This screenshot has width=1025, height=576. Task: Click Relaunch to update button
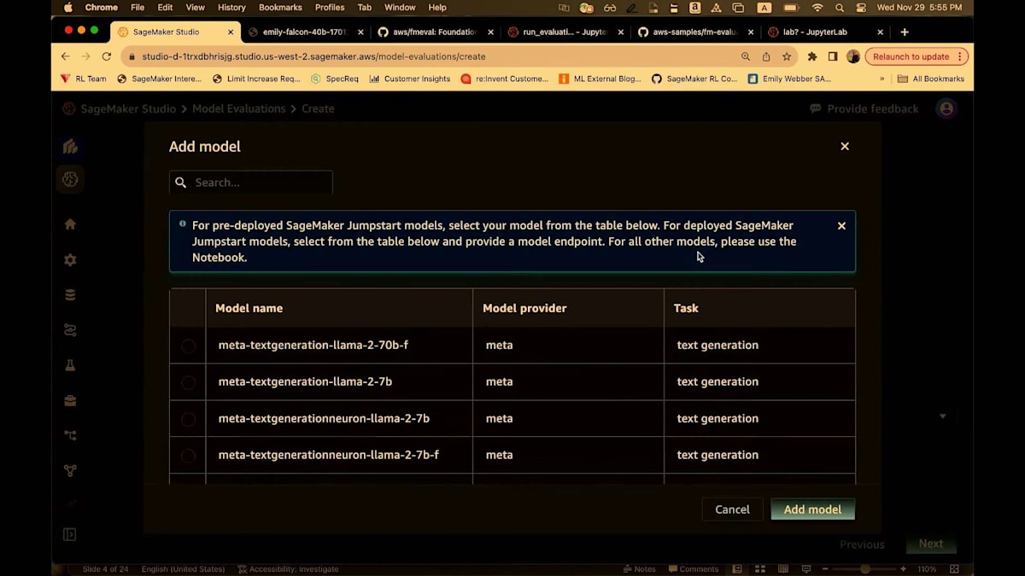pos(917,56)
